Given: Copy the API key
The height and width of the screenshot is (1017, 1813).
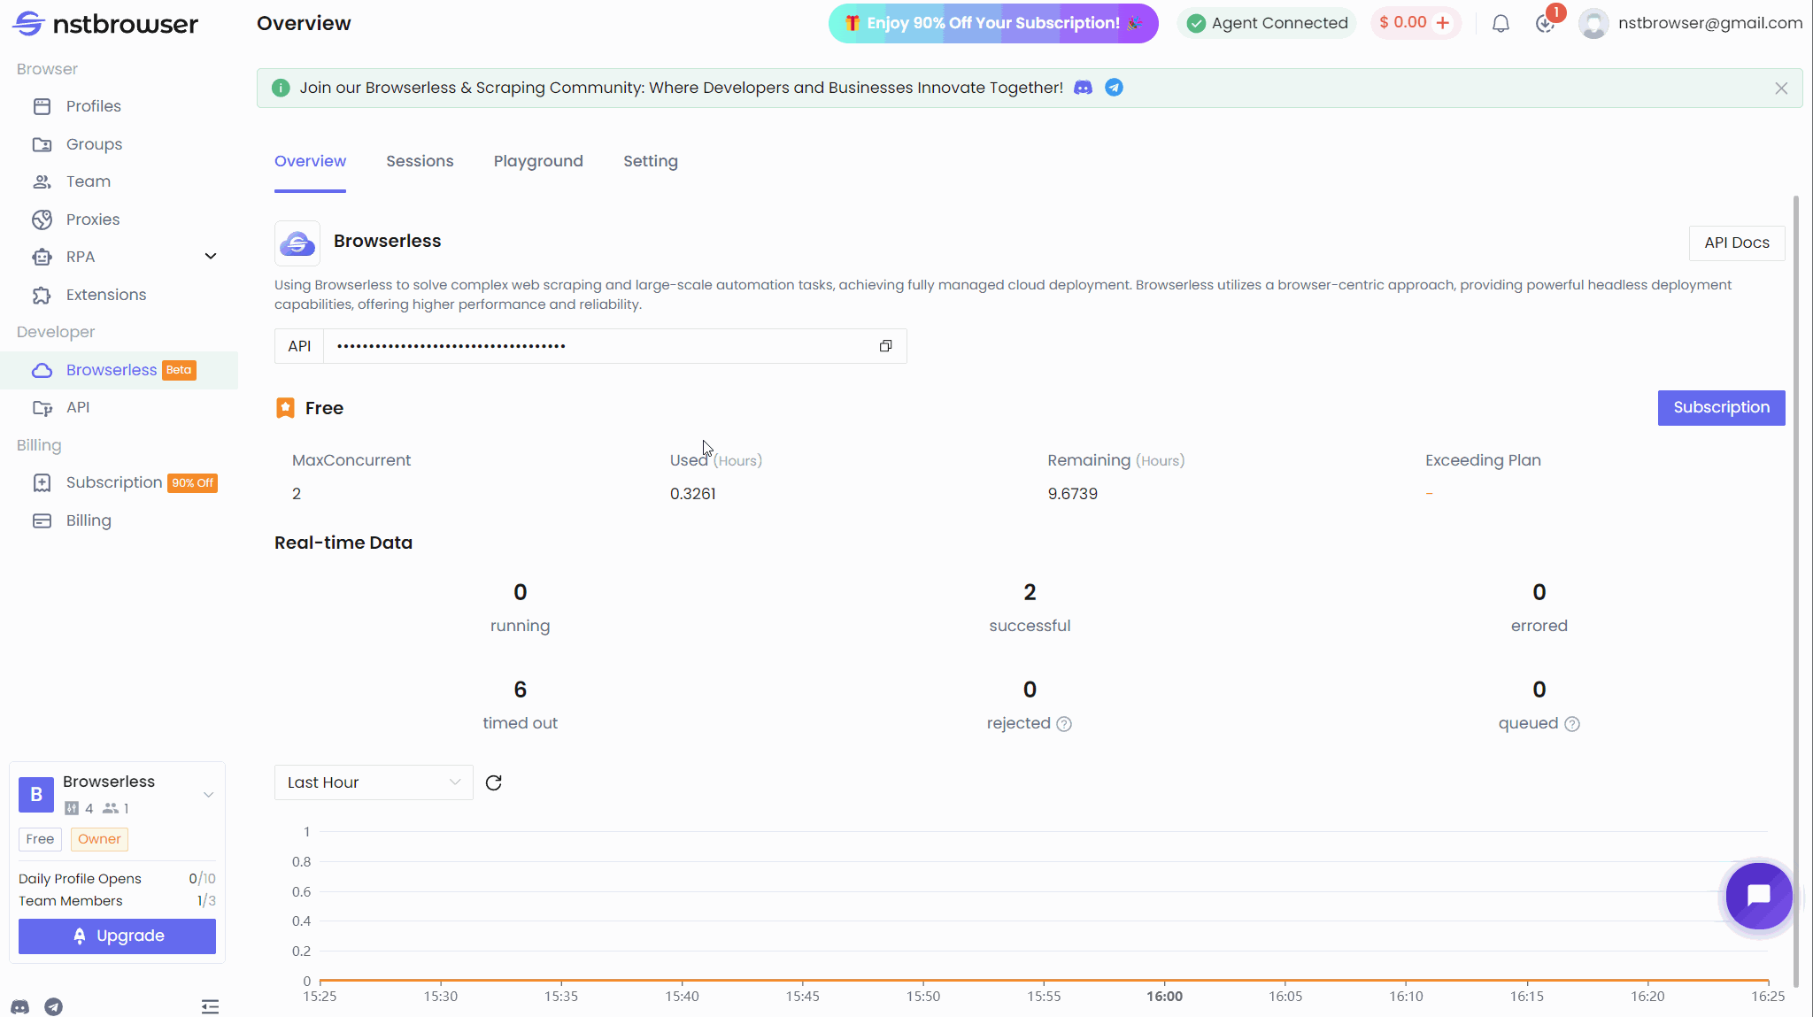Looking at the screenshot, I should (885, 346).
